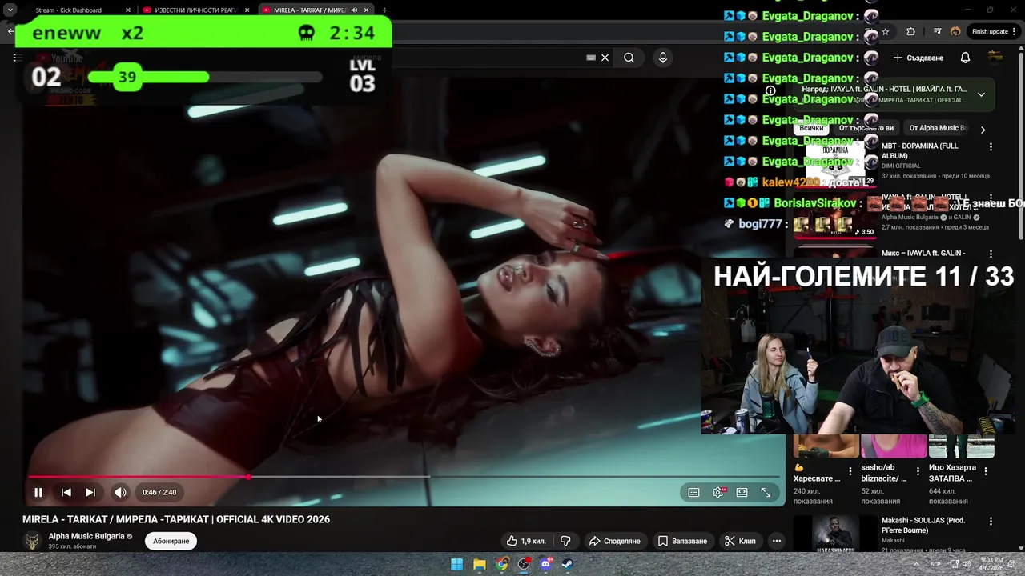Like the video with 1,9 хил. likes
The height and width of the screenshot is (576, 1025).
(x=526, y=541)
